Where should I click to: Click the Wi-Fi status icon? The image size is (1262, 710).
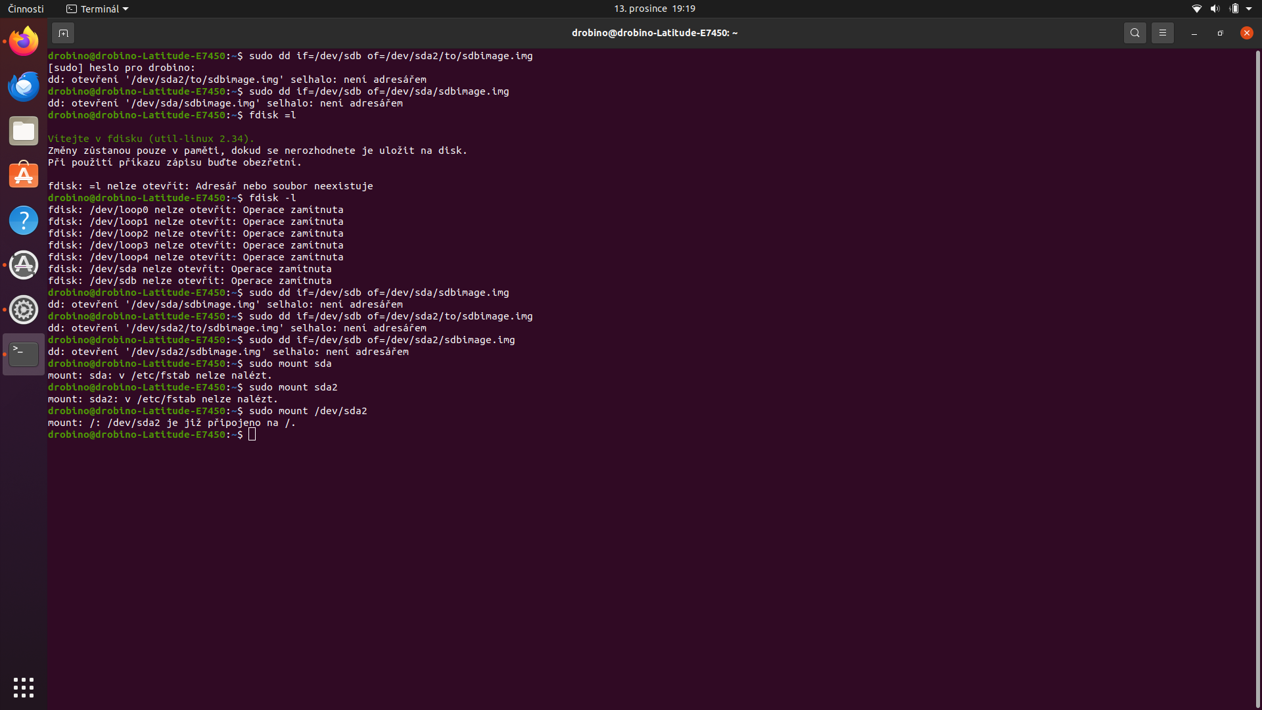coord(1196,9)
